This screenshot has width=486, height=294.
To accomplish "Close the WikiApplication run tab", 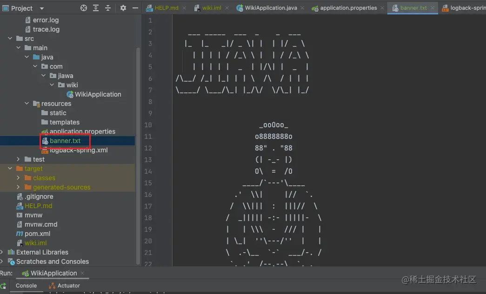I will [x=82, y=273].
